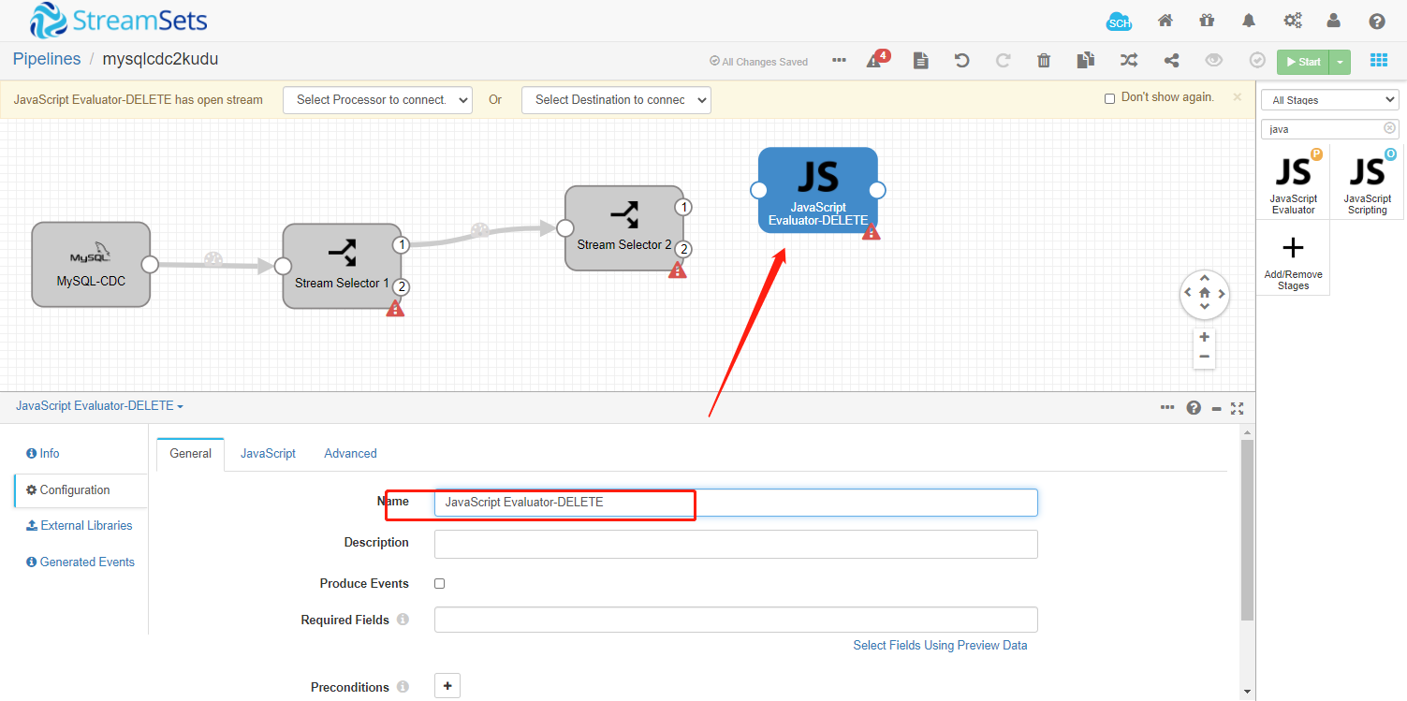Open the pipeline document icon
The height and width of the screenshot is (701, 1407).
[x=921, y=61]
